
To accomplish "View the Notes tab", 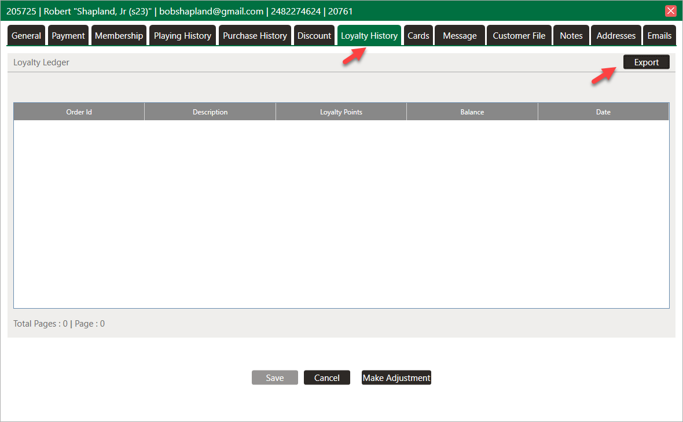I will tap(571, 36).
